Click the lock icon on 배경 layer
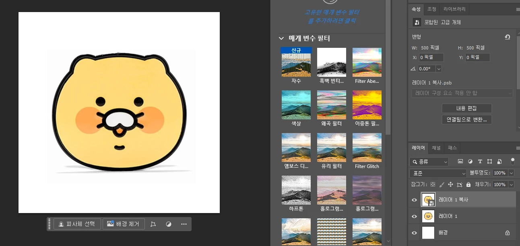This screenshot has width=520, height=246. pyautogui.click(x=508, y=233)
